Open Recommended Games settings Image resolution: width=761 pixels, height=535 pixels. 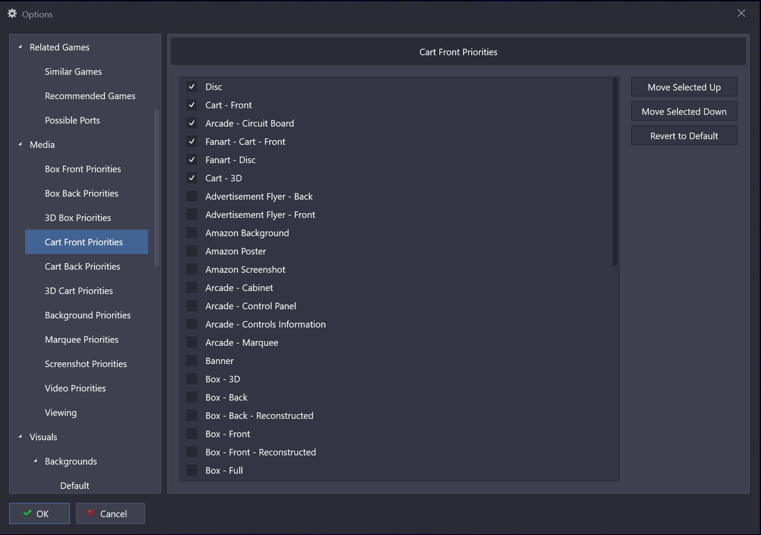tap(90, 96)
